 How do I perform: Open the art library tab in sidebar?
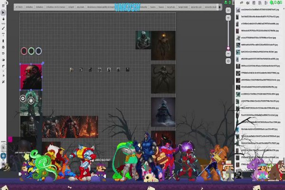click(x=248, y=3)
